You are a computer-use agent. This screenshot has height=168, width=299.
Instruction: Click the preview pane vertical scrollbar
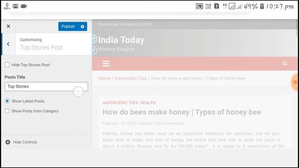point(297,28)
